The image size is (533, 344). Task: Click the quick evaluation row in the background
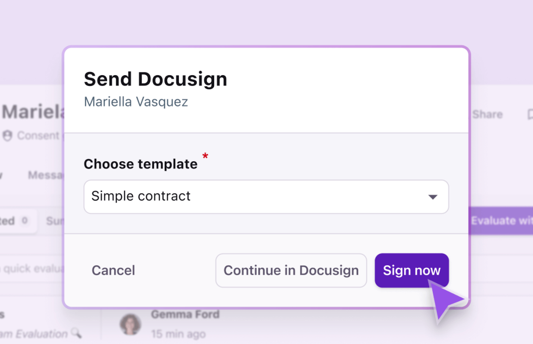(x=32, y=268)
